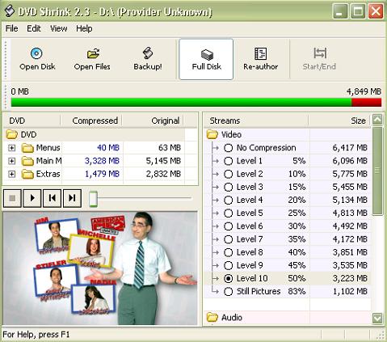Select Level 10 compression at 50%
This screenshot has height=342, width=387.
pyautogui.click(x=228, y=278)
